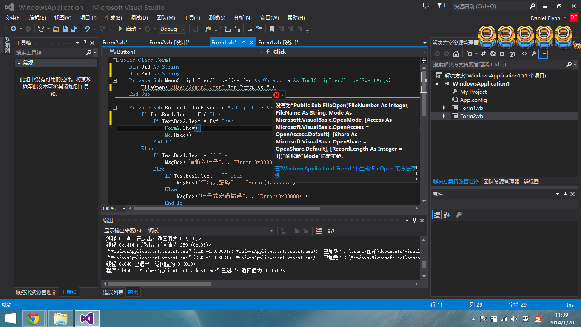
Task: Click the generate FileOpen method stub link
Action: pos(345,172)
